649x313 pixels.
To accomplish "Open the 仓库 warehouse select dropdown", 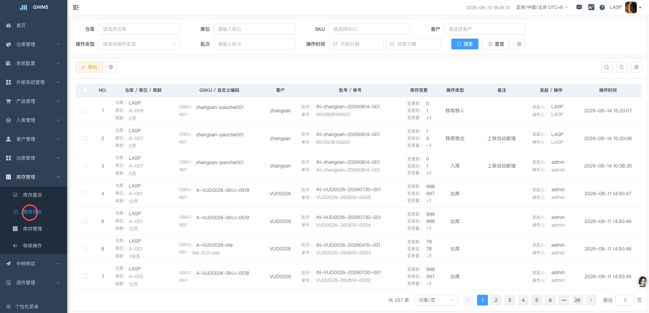I will click(139, 29).
